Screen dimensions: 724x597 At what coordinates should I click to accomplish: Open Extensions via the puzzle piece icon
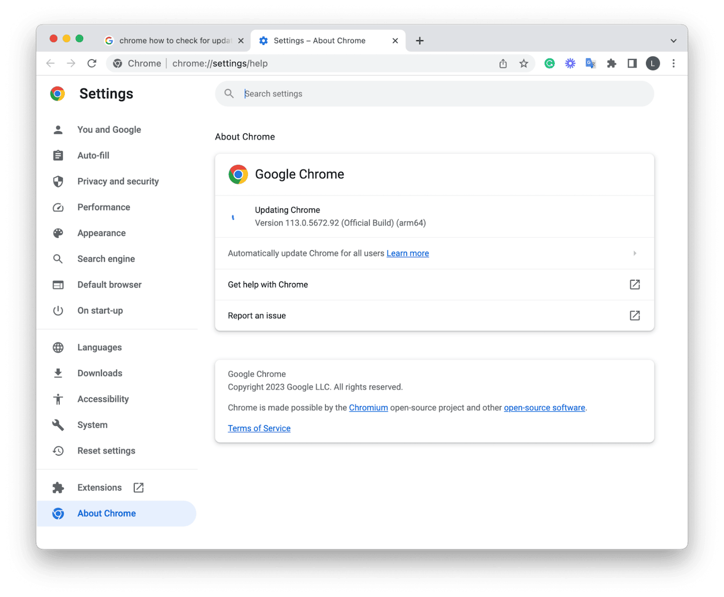coord(611,63)
